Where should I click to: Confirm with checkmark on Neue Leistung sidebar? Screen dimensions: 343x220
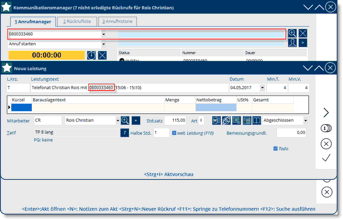tap(326, 158)
